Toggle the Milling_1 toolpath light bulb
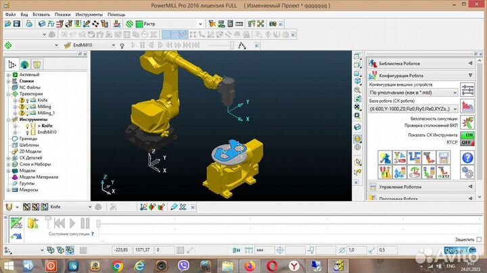487x273 pixels. click(27, 114)
